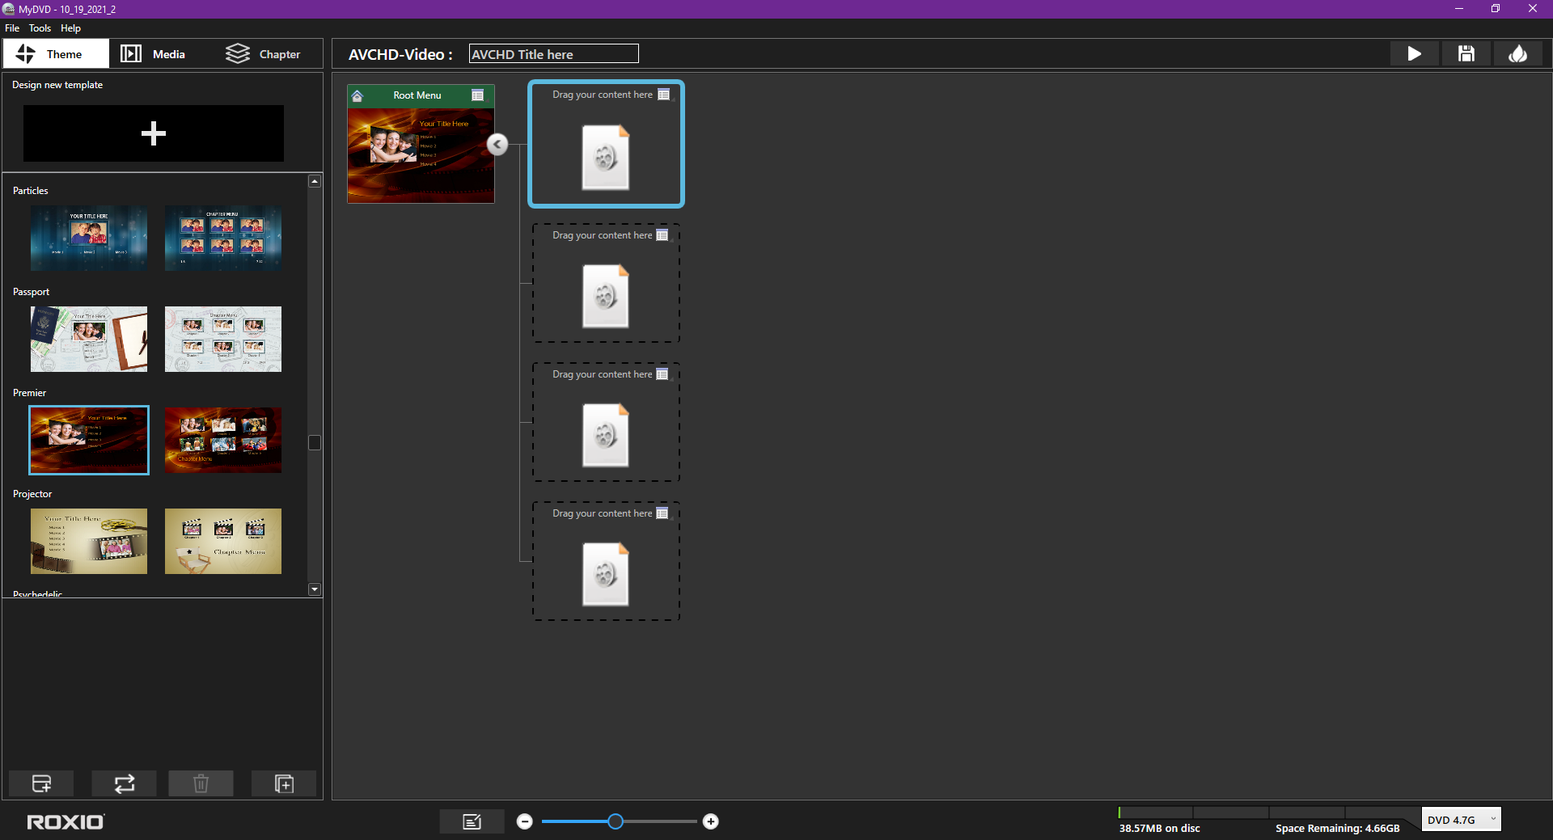Click the trash delete icon
The image size is (1553, 840).
[x=201, y=783]
